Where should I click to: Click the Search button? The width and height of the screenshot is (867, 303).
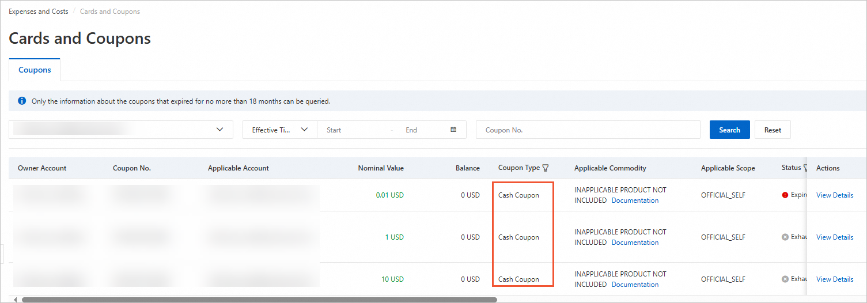click(x=729, y=130)
